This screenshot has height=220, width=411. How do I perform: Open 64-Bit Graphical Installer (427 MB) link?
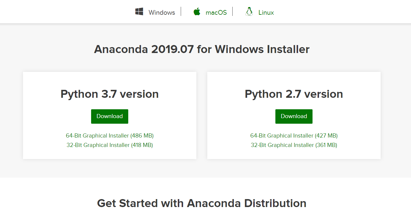click(294, 136)
